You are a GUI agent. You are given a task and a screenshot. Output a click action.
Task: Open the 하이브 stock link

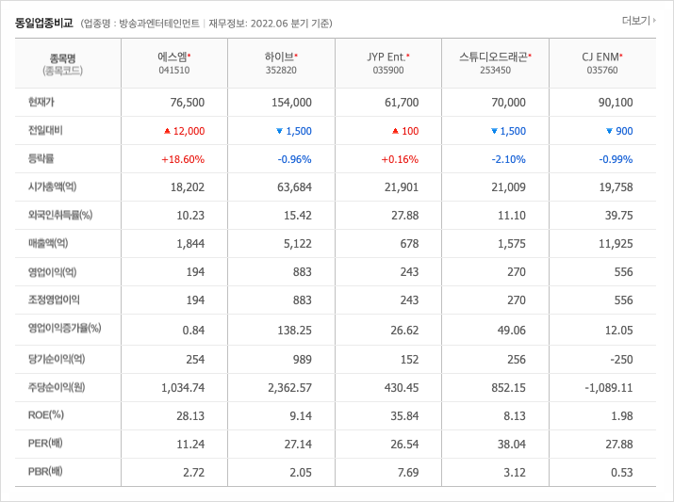coord(279,57)
